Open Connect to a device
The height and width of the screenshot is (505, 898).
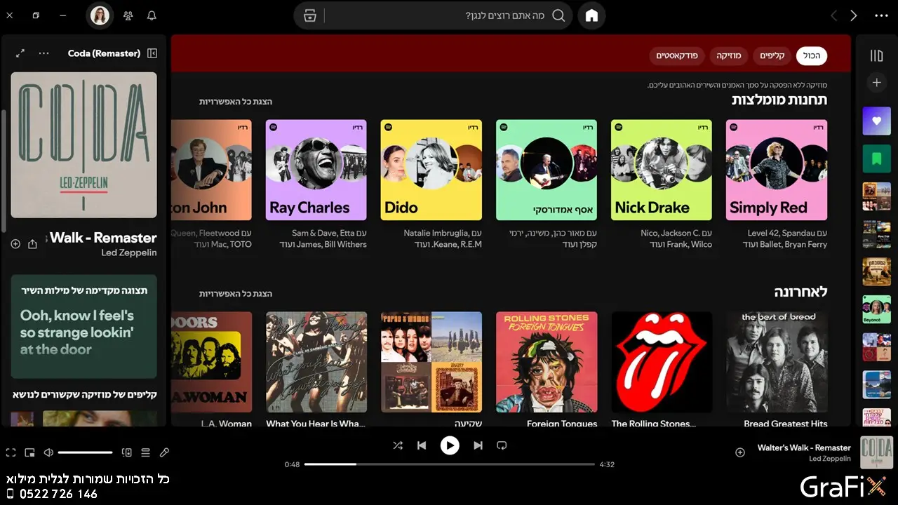(127, 453)
